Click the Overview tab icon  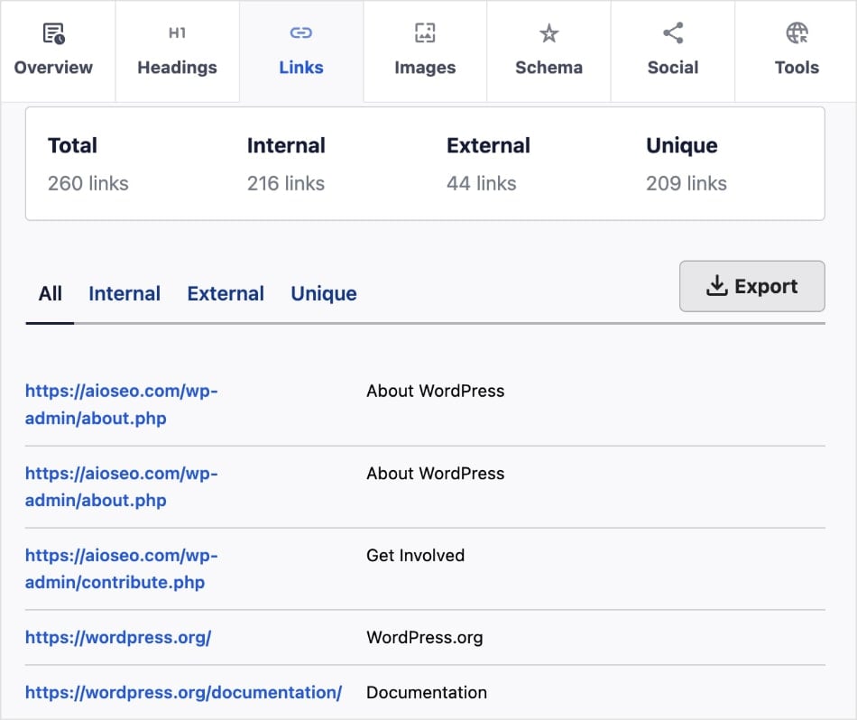pyautogui.click(x=53, y=34)
